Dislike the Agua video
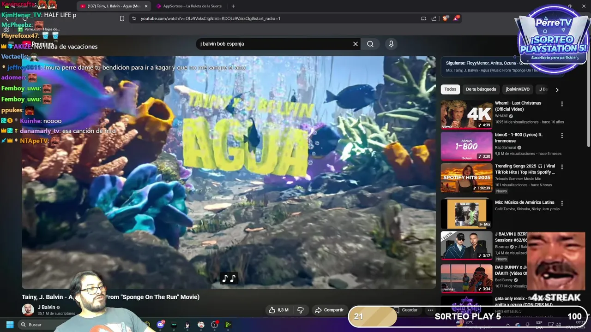 pyautogui.click(x=301, y=310)
